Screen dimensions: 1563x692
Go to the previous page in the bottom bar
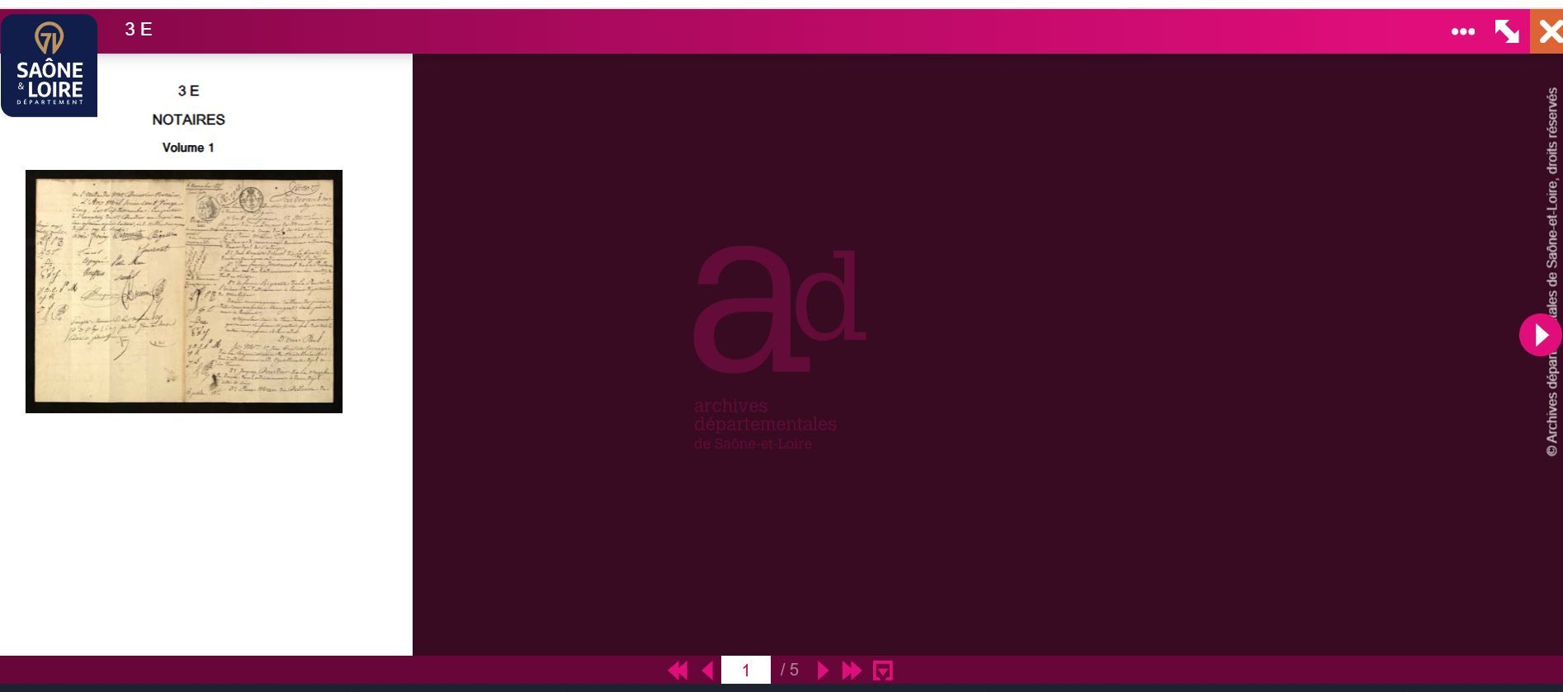pyautogui.click(x=707, y=671)
